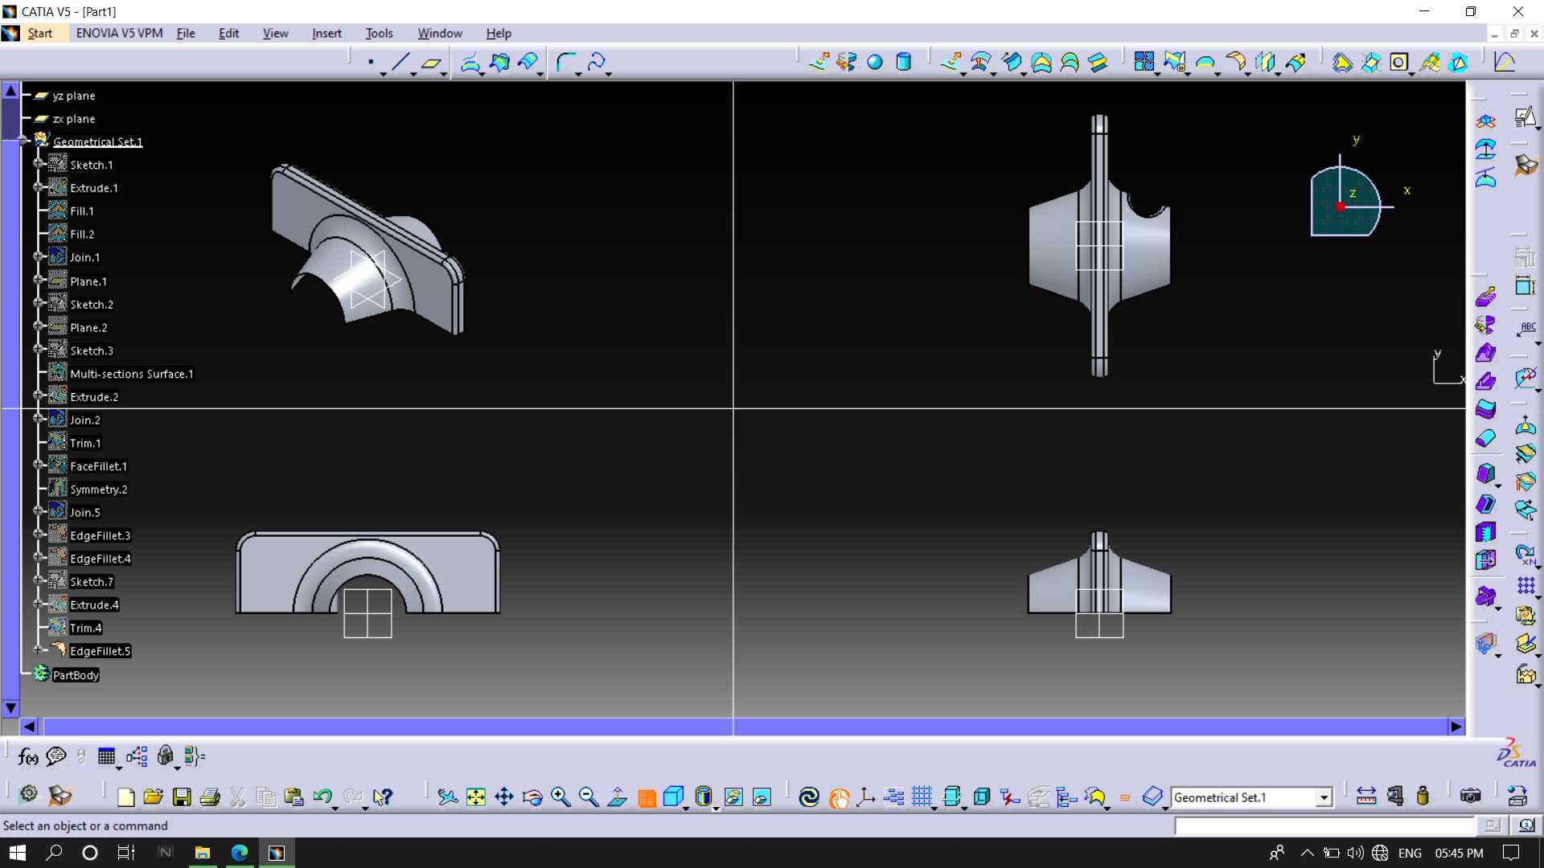
Task: Open the Window menu
Action: [440, 33]
